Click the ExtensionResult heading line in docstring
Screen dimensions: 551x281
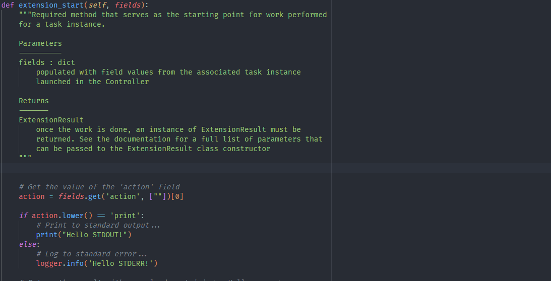tap(51, 120)
